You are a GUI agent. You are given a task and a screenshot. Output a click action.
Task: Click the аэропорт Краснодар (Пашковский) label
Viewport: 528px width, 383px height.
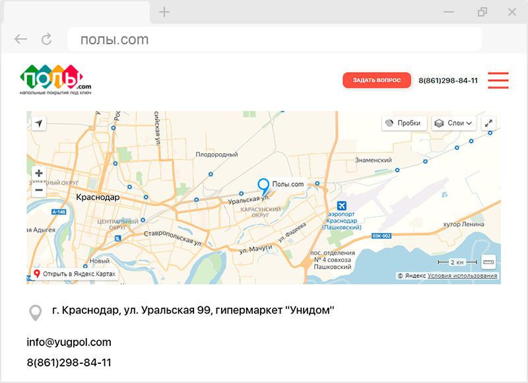pos(341,221)
